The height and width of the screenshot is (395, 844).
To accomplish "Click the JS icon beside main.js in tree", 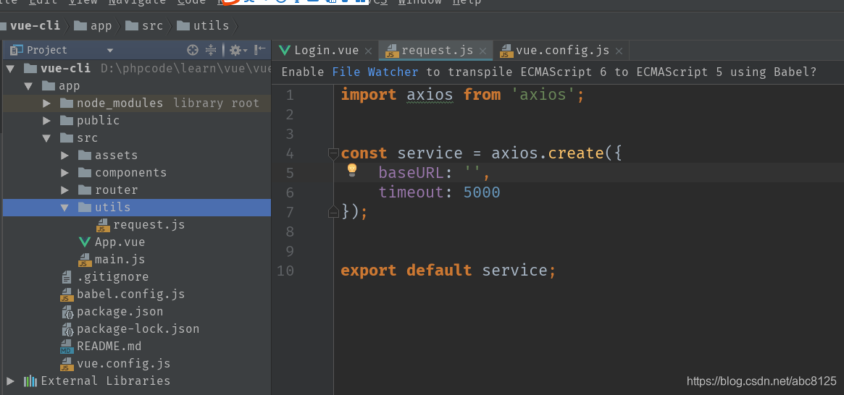I will [x=85, y=260].
